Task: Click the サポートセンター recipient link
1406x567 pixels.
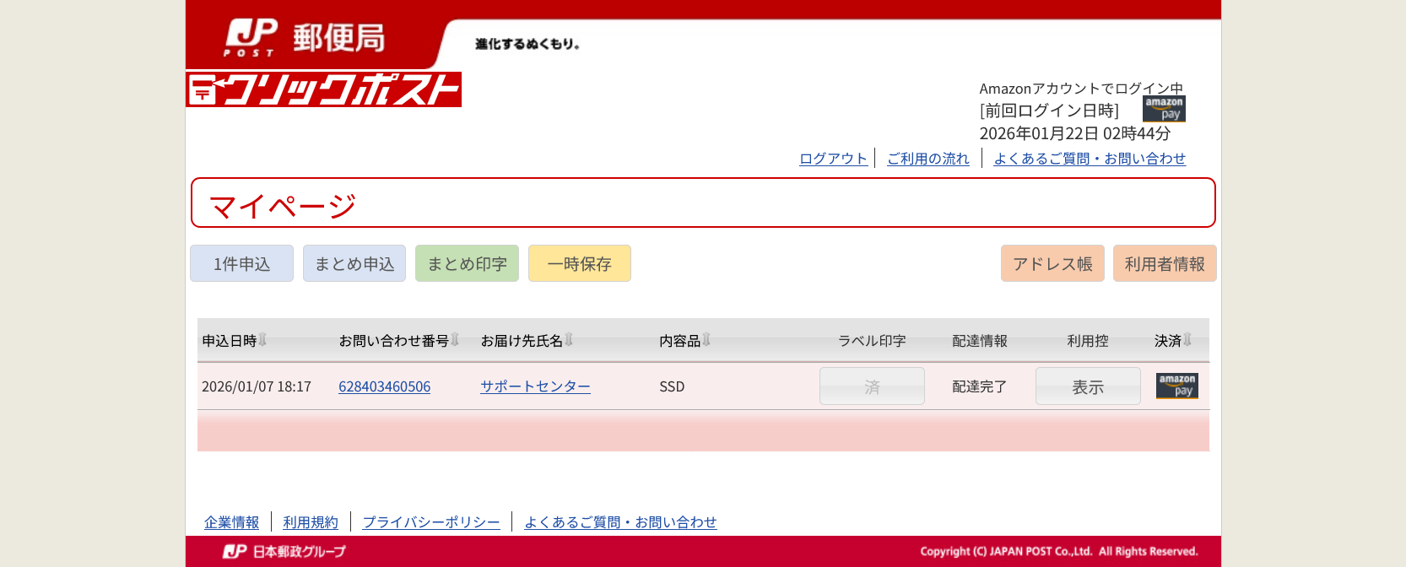Action: tap(535, 386)
